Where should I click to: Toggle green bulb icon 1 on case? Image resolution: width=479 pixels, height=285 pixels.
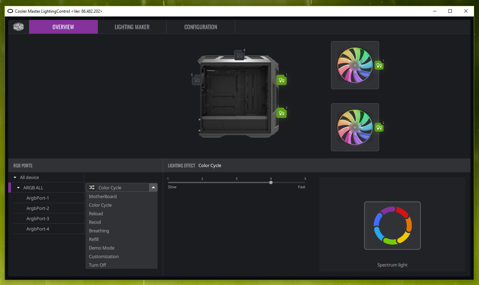point(282,80)
